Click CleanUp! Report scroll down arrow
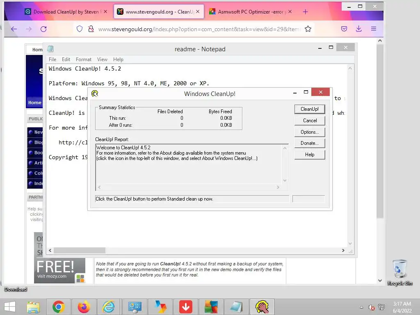 click(x=285, y=180)
